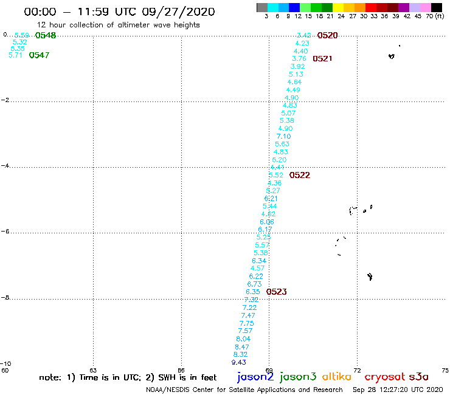Click the jason2 satellite legend label

pos(255,377)
